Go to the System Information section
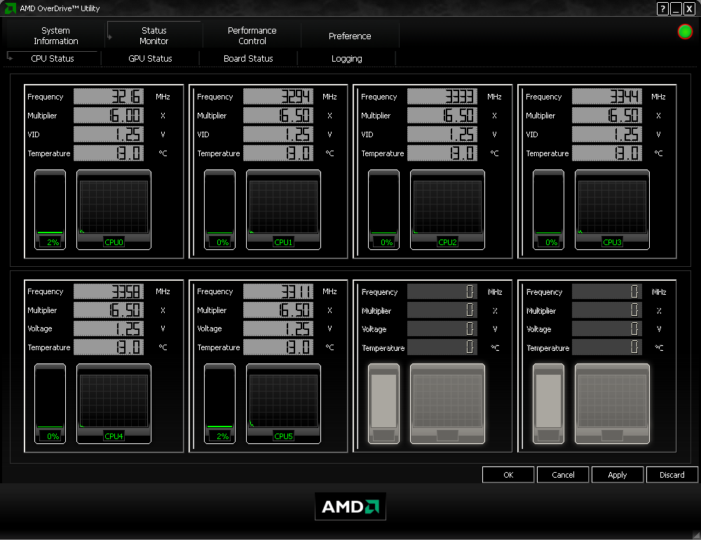The height and width of the screenshot is (540, 701). coord(56,36)
